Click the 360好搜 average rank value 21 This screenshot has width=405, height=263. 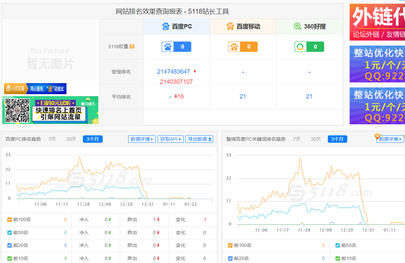[309, 97]
